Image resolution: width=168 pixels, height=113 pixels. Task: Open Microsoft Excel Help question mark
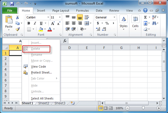click(145, 10)
